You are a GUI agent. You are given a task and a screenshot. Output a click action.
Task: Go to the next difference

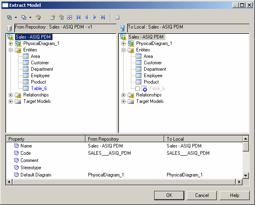tap(95, 17)
